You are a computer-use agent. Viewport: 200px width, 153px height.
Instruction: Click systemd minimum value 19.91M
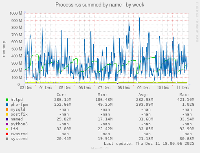point(105,139)
